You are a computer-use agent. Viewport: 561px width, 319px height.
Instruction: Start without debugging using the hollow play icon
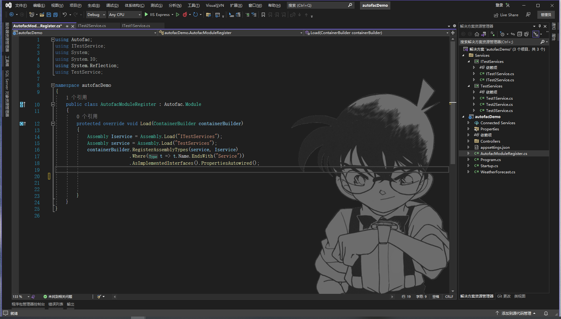coord(177,14)
